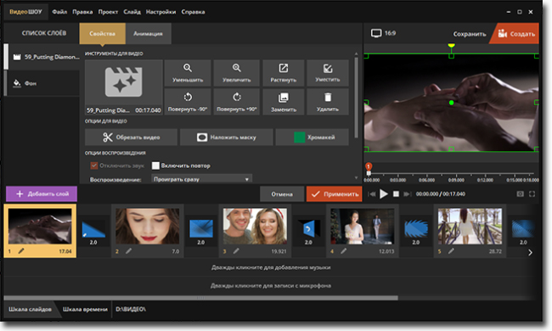Open the Слайд menu
This screenshot has width=552, height=331.
132,12
